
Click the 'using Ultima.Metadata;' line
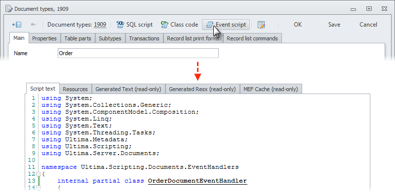[84, 139]
